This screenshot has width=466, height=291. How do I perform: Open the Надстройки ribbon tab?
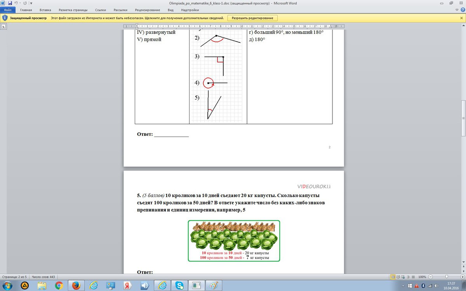[190, 10]
